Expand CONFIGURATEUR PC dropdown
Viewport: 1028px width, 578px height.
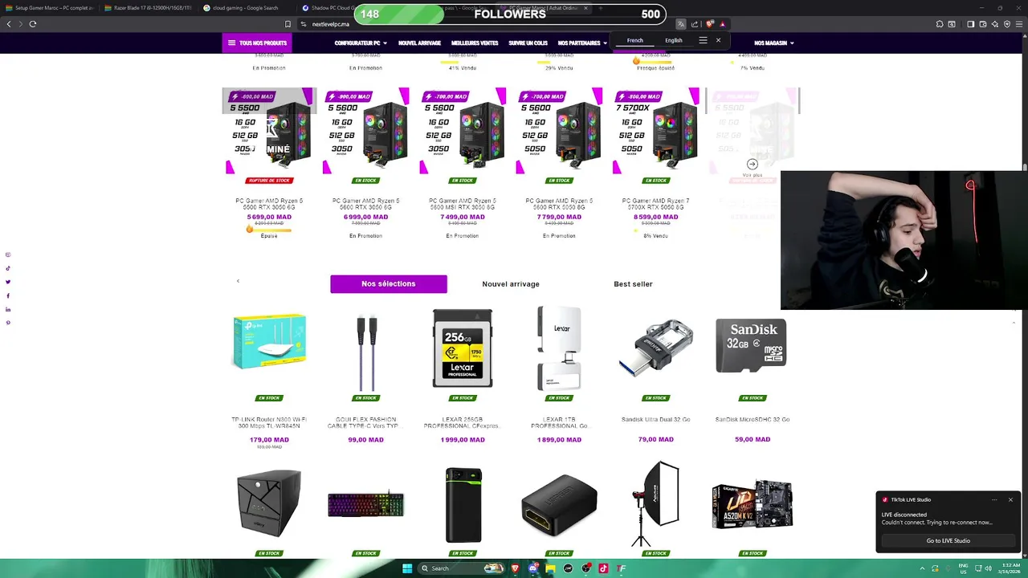[361, 43]
